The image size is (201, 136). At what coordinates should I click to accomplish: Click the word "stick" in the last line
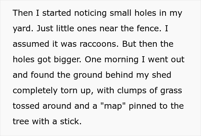click(71, 121)
